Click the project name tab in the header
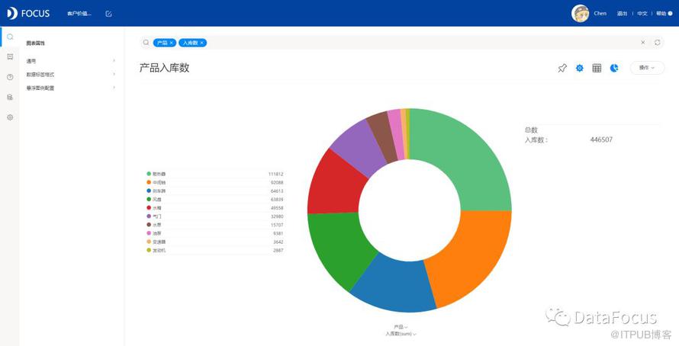The height and width of the screenshot is (346, 679). pos(79,14)
